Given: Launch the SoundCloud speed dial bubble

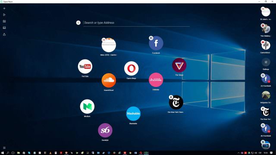Looking at the screenshot, I should point(109,81).
